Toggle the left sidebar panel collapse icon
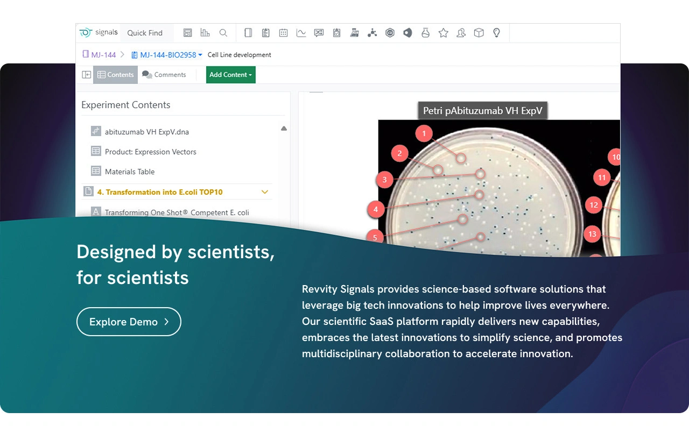Image resolution: width=689 pixels, height=433 pixels. click(x=86, y=75)
